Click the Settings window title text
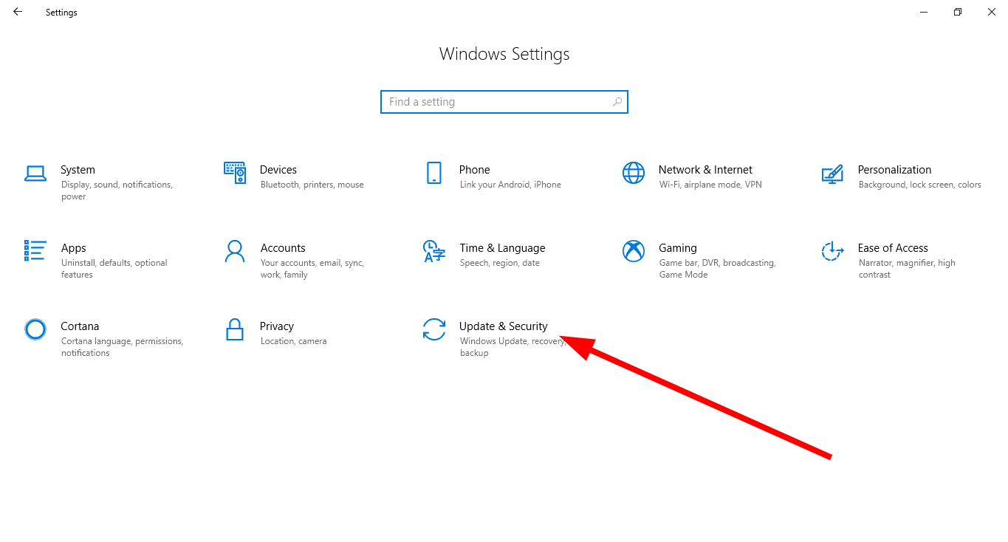1008x542 pixels. tap(61, 13)
